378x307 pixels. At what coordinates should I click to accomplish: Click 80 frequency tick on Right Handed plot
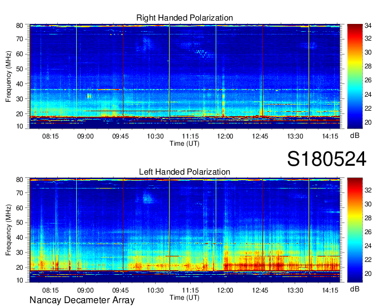(x=19, y=26)
